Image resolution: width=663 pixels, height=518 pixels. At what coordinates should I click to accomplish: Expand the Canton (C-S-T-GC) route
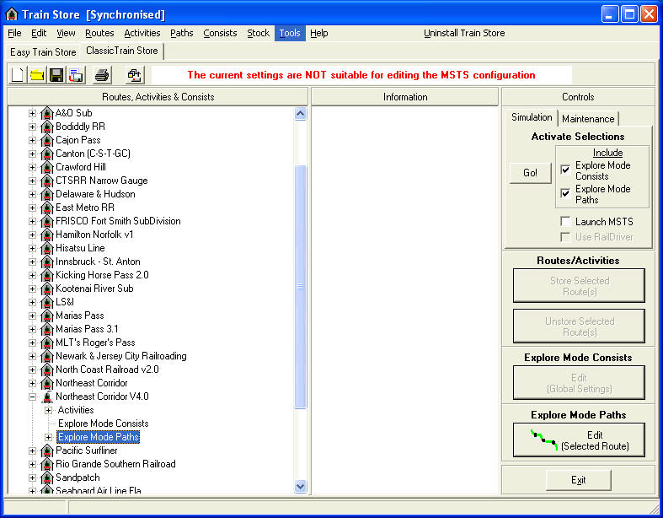tap(32, 154)
